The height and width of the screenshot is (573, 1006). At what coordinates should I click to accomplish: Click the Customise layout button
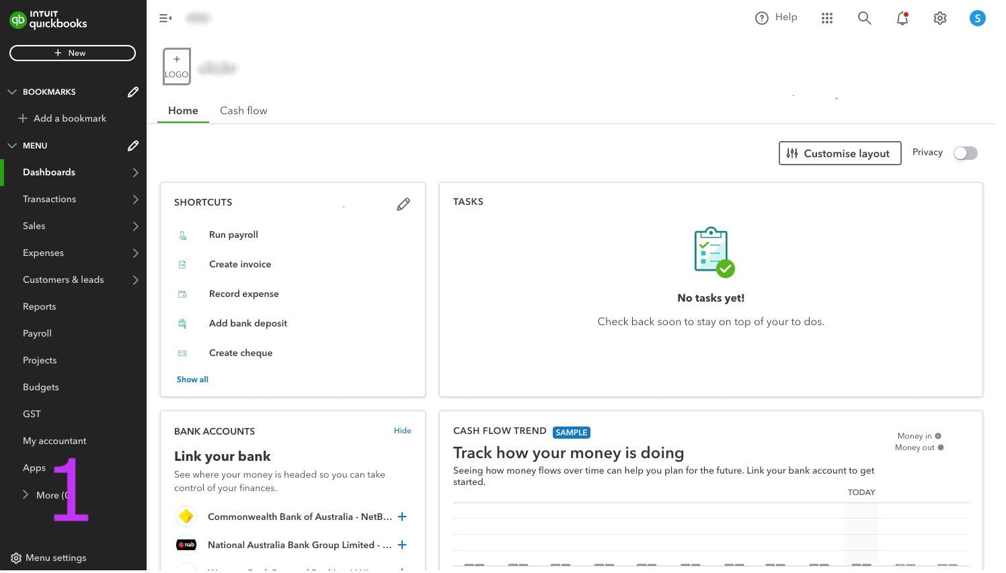pos(839,153)
